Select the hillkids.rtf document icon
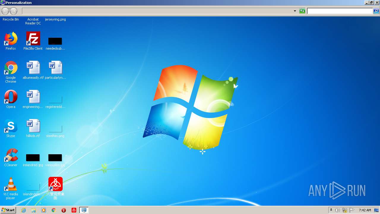Viewport: 380px width, 214px height. click(33, 126)
